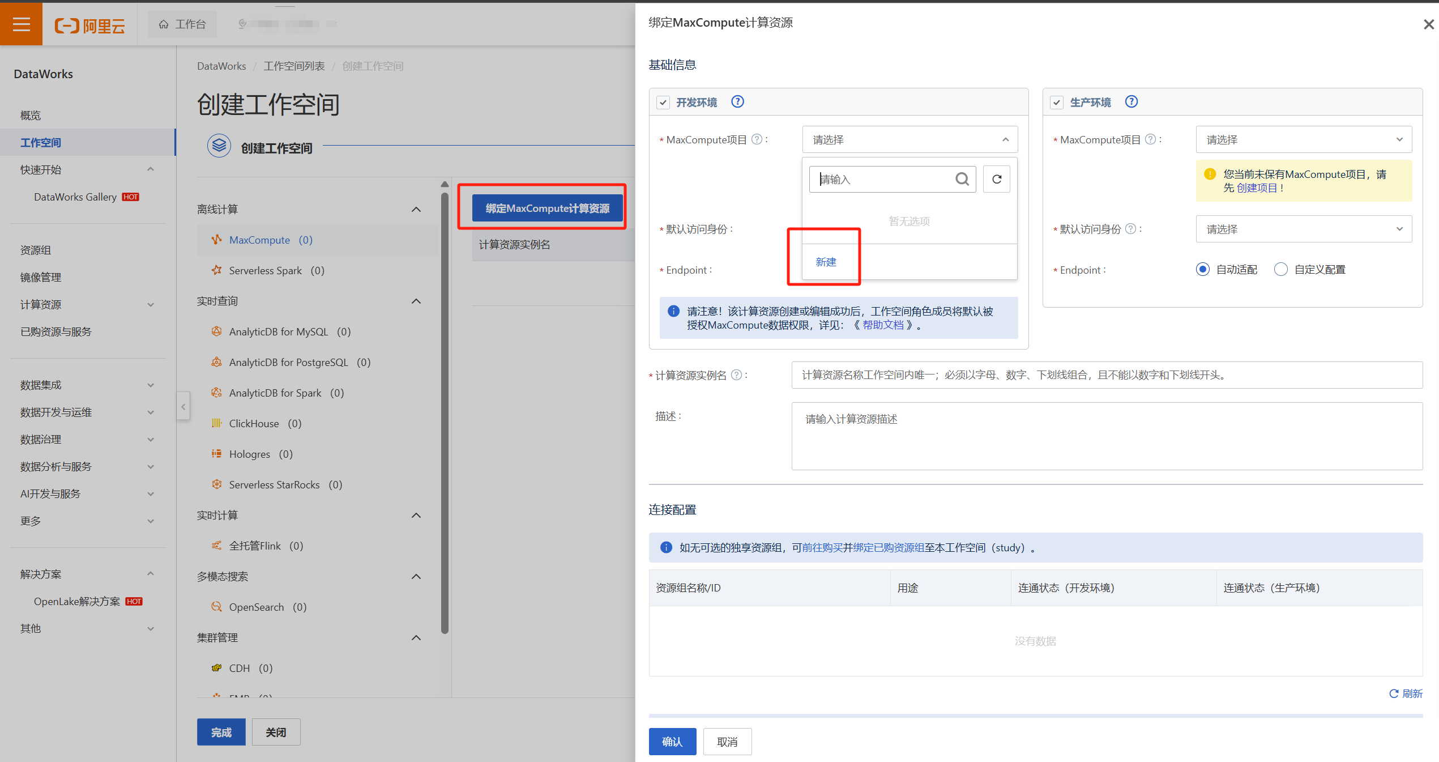Open production 默认访问身份 dropdown
The image size is (1439, 762).
coord(1303,229)
